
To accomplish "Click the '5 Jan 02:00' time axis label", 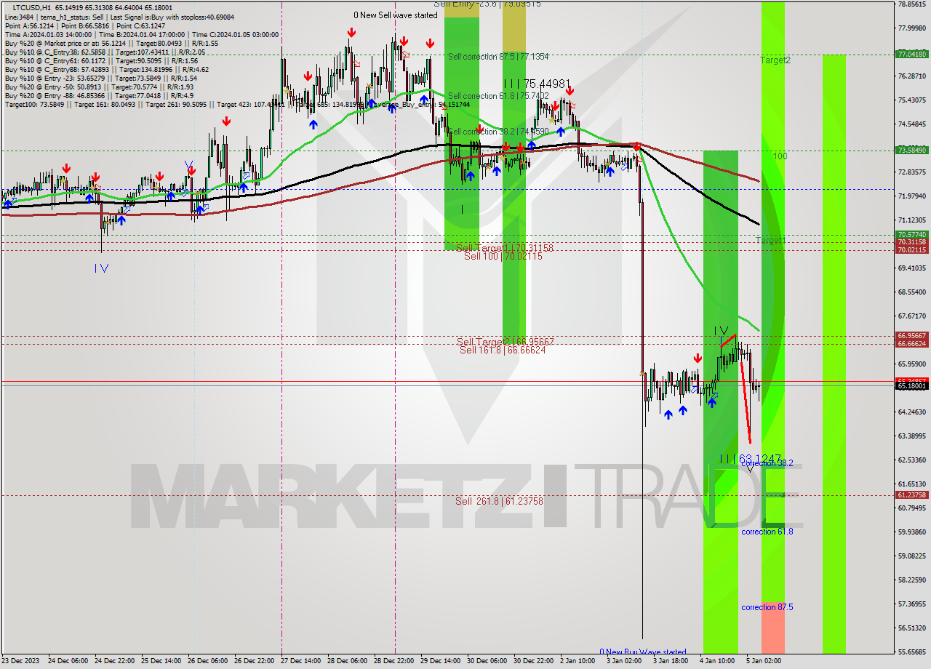I will (764, 661).
